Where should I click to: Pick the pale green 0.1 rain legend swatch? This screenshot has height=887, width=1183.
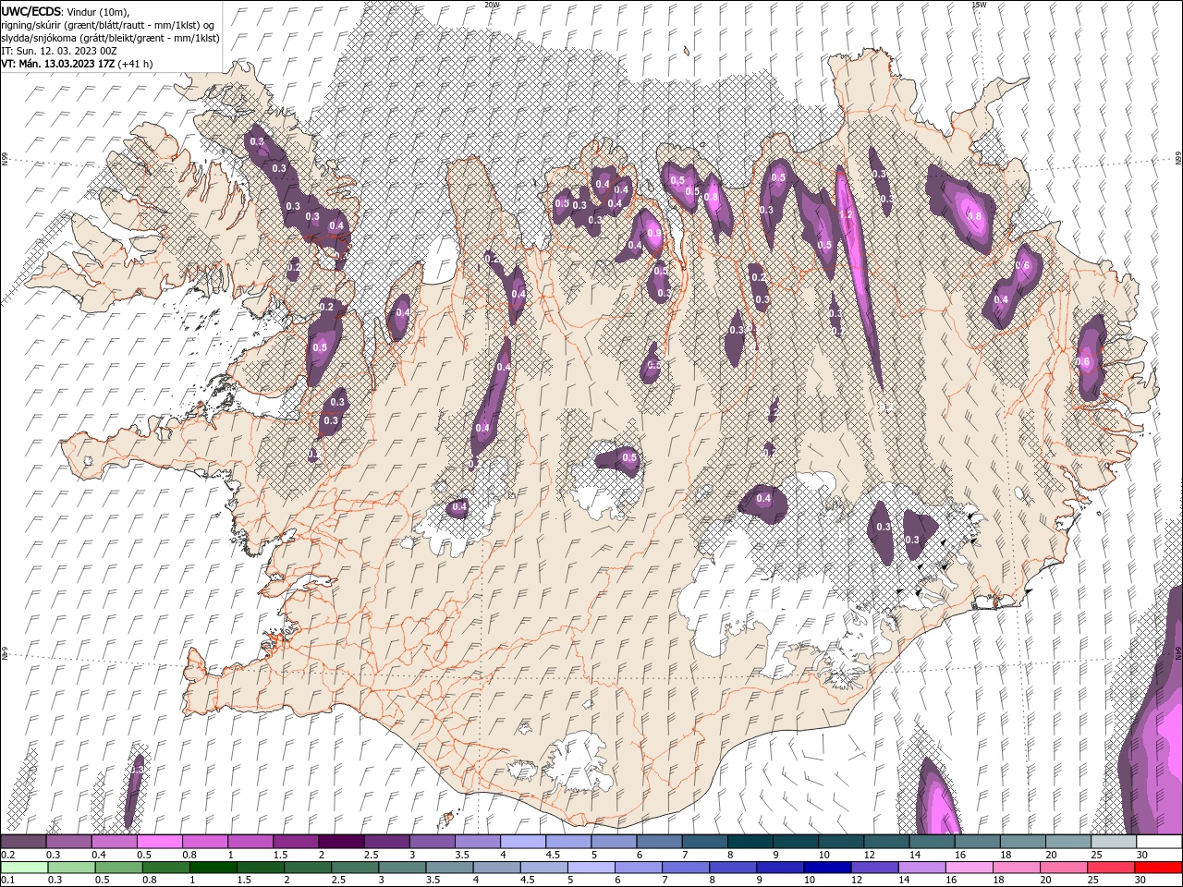tap(23, 868)
